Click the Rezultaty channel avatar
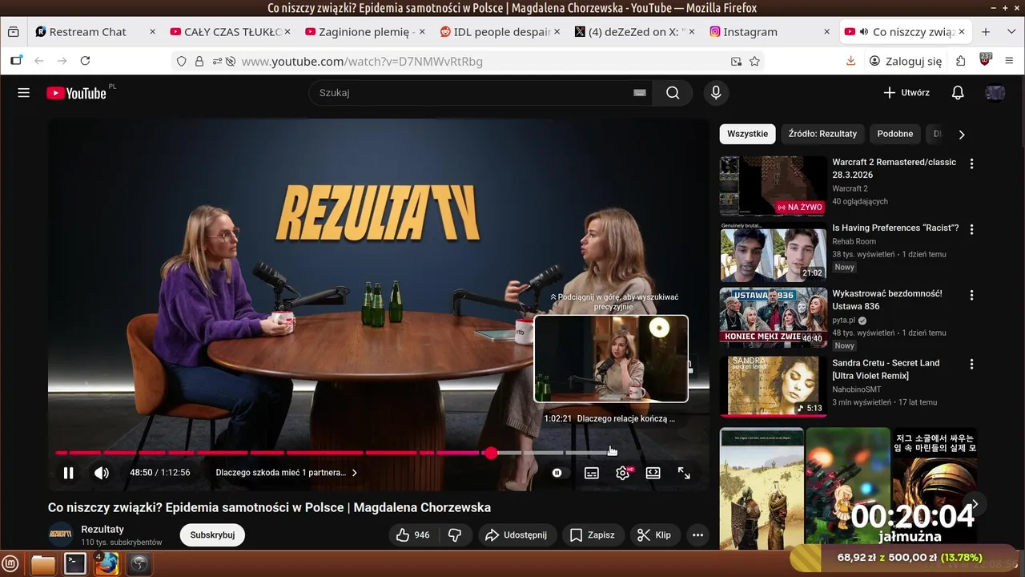This screenshot has height=577, width=1025. point(61,535)
